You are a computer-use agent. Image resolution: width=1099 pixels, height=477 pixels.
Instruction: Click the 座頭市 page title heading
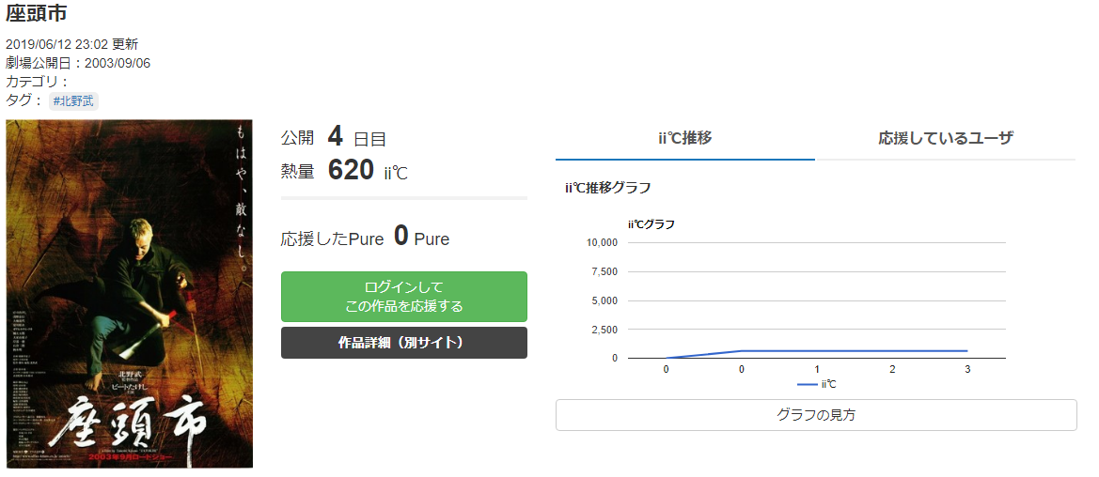point(36,14)
